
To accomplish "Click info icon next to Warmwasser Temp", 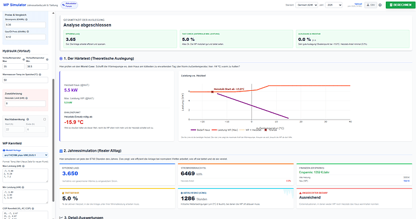I will [x=40, y=75].
